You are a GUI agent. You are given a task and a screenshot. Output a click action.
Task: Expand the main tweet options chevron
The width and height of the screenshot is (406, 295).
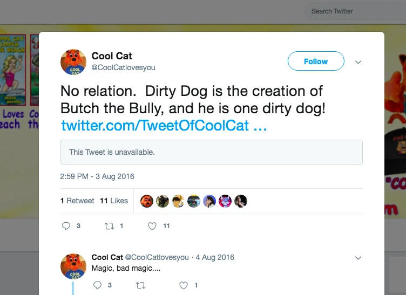click(358, 62)
